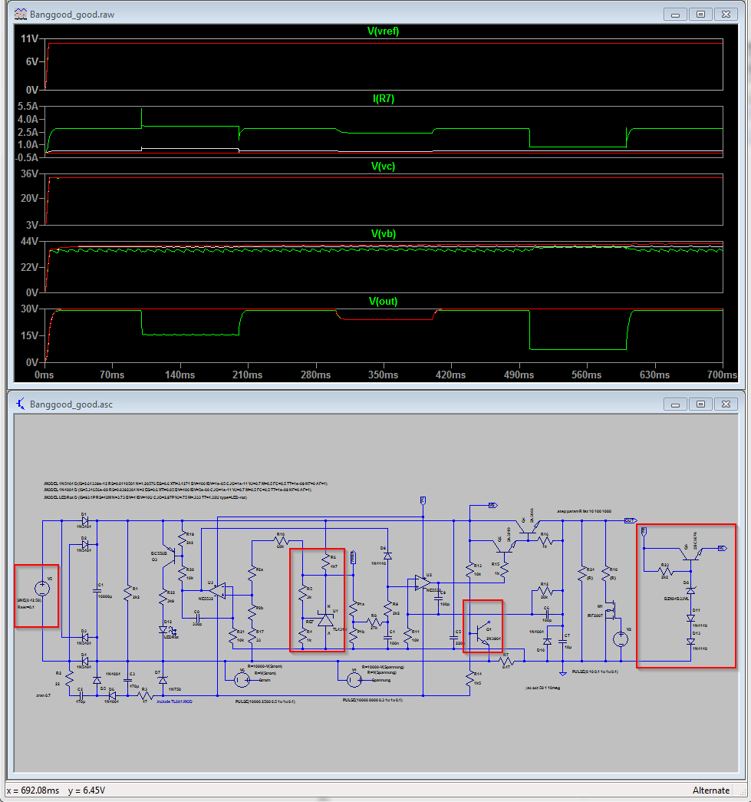Image resolution: width=751 pixels, height=802 pixels.
Task: Click the VREF net label flag
Action: pos(353,557)
